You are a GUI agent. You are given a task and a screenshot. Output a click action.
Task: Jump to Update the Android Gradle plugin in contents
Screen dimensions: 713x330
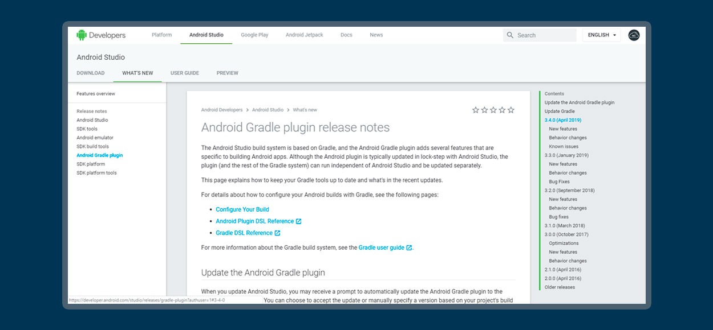point(580,103)
